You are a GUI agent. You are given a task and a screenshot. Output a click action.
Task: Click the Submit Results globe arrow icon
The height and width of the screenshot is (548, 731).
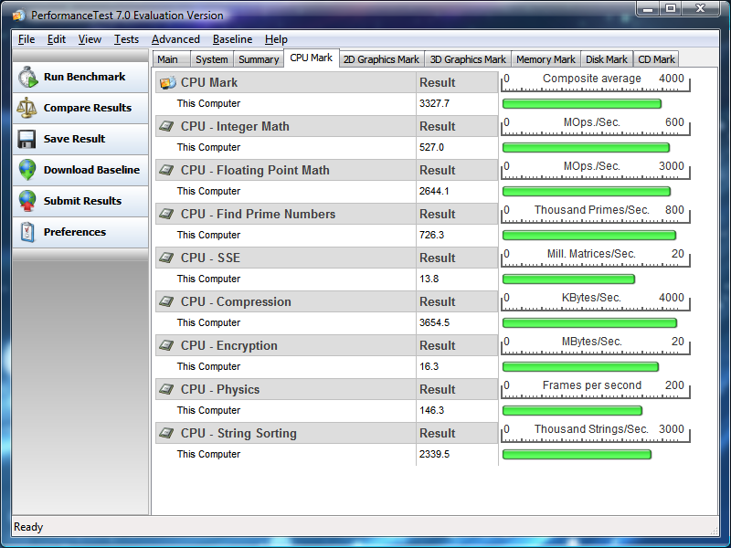tap(27, 201)
